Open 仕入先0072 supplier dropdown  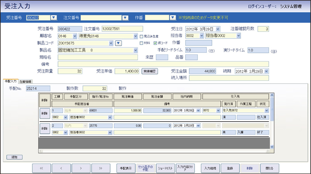point(267,110)
